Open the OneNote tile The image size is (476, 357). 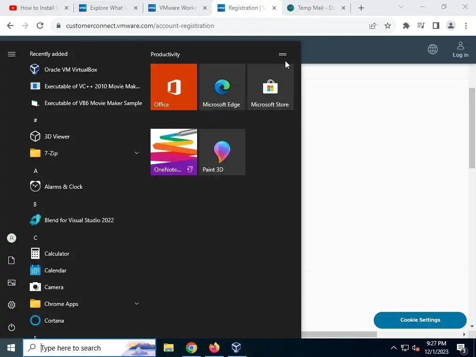(174, 152)
